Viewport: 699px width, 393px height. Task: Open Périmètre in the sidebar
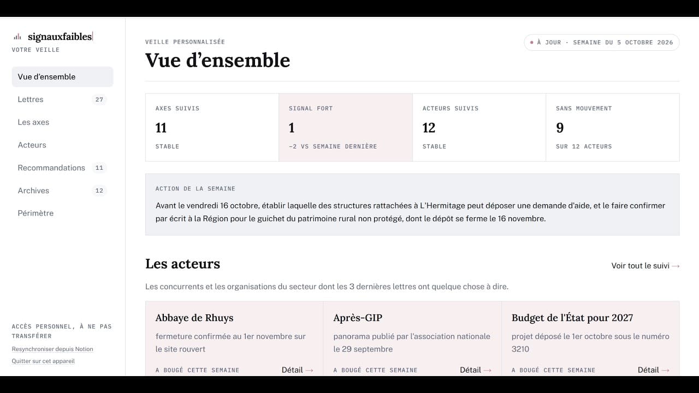pyautogui.click(x=62, y=213)
